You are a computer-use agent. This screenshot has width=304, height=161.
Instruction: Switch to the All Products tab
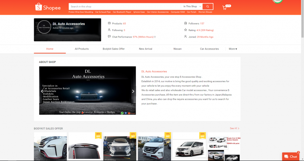coord(82,49)
